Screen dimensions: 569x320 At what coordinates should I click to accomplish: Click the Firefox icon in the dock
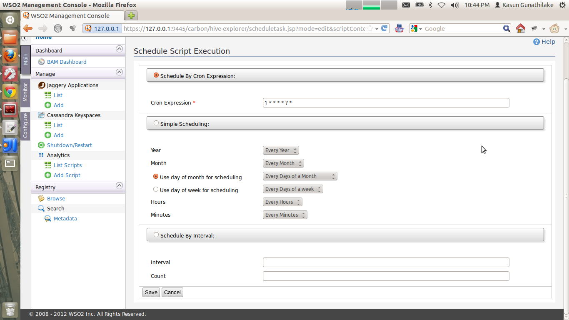[10, 56]
